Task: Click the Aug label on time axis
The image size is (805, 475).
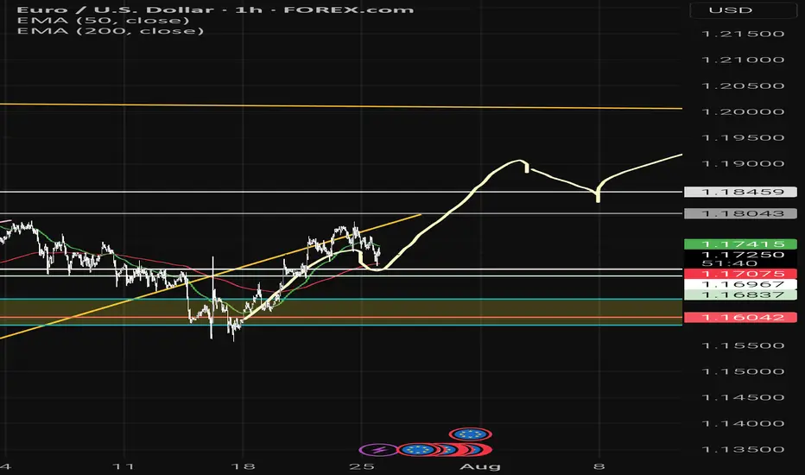Action: [x=480, y=466]
